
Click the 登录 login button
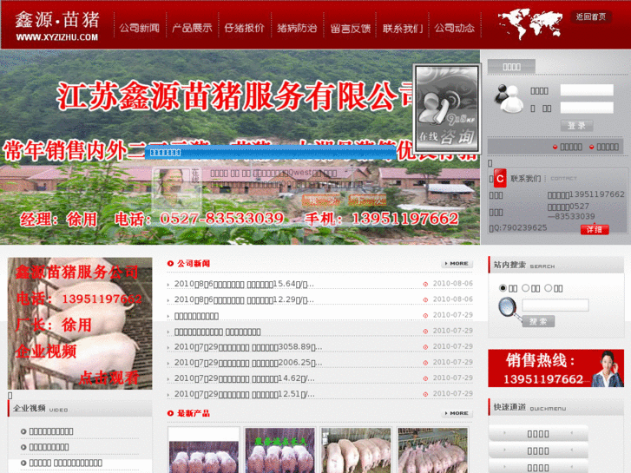tap(576, 126)
